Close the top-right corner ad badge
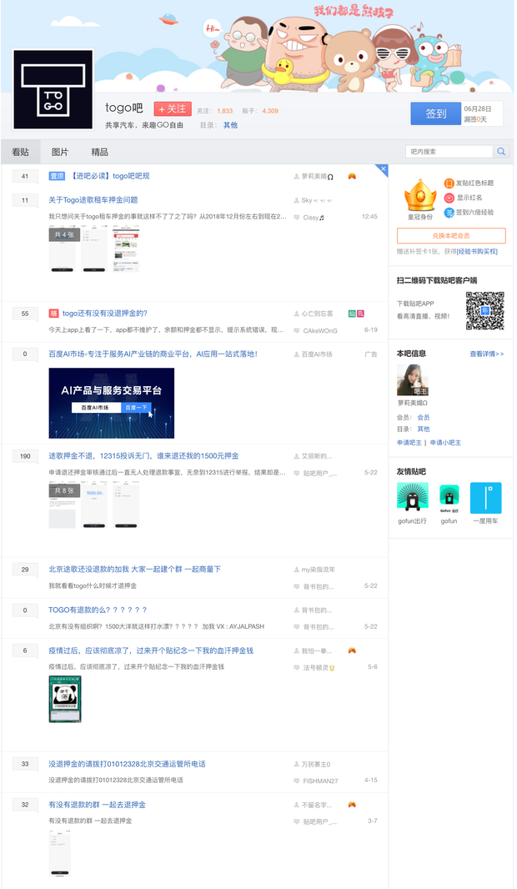 384,169
